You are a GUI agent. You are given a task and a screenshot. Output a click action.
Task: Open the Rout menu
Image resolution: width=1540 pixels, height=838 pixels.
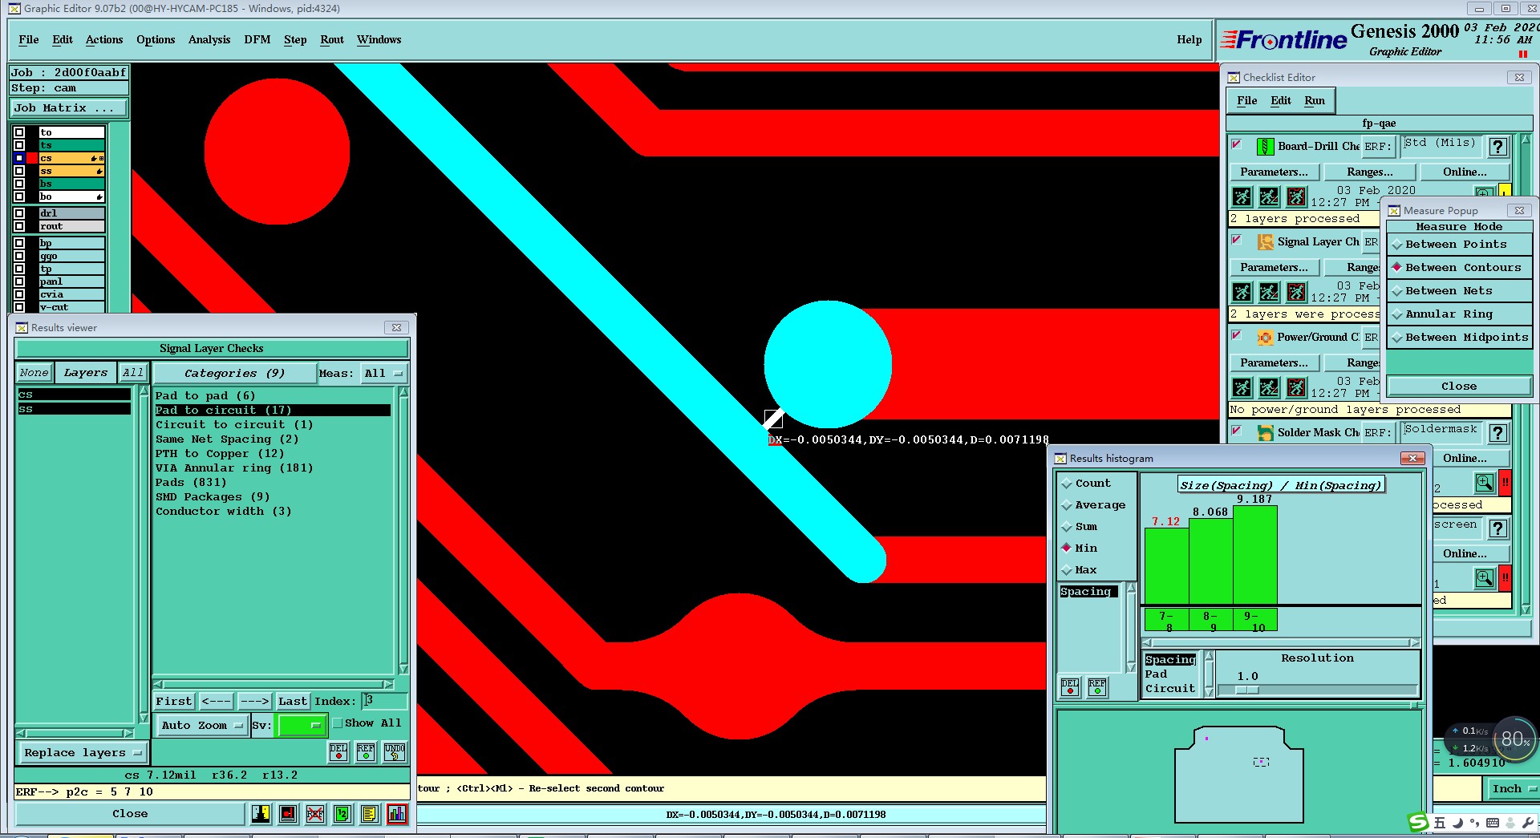332,39
